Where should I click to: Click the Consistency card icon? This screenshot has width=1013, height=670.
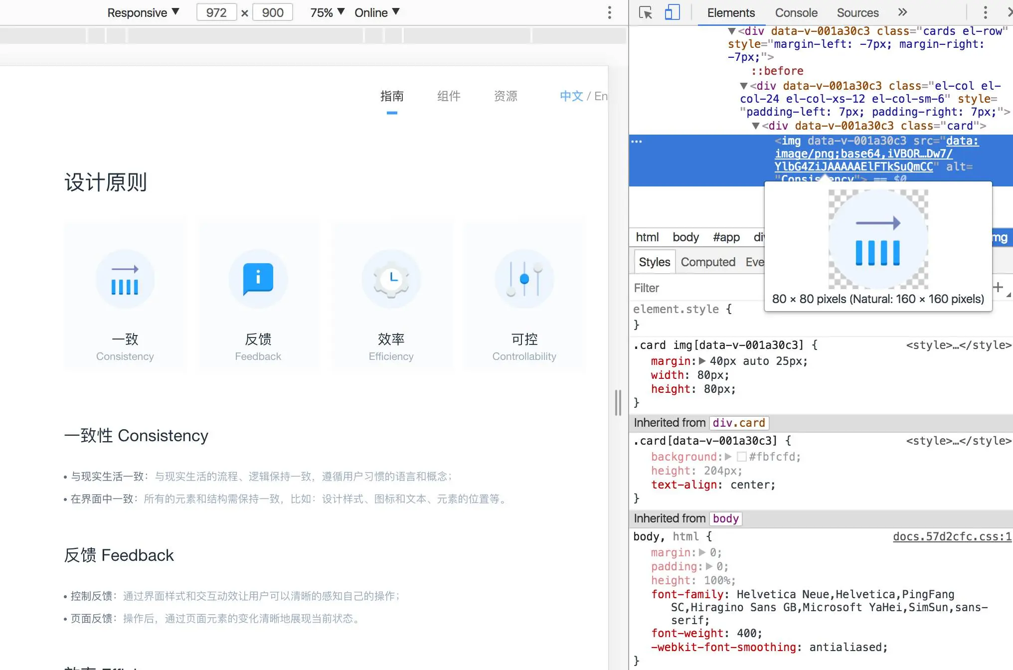point(125,279)
